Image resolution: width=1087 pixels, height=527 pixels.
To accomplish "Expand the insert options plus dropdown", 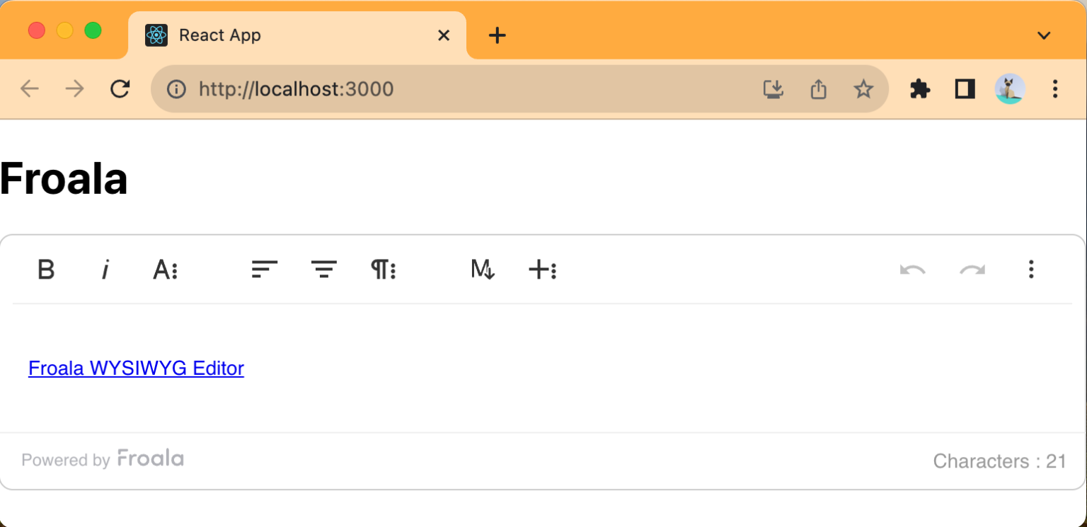I will pyautogui.click(x=542, y=270).
